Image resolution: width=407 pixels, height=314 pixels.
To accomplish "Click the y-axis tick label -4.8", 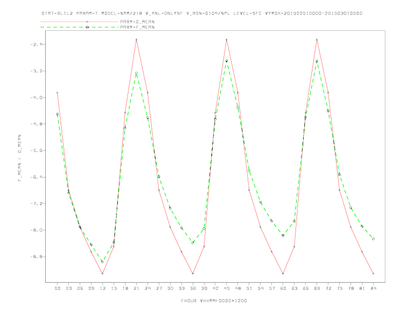I will pyautogui.click(x=36, y=124).
